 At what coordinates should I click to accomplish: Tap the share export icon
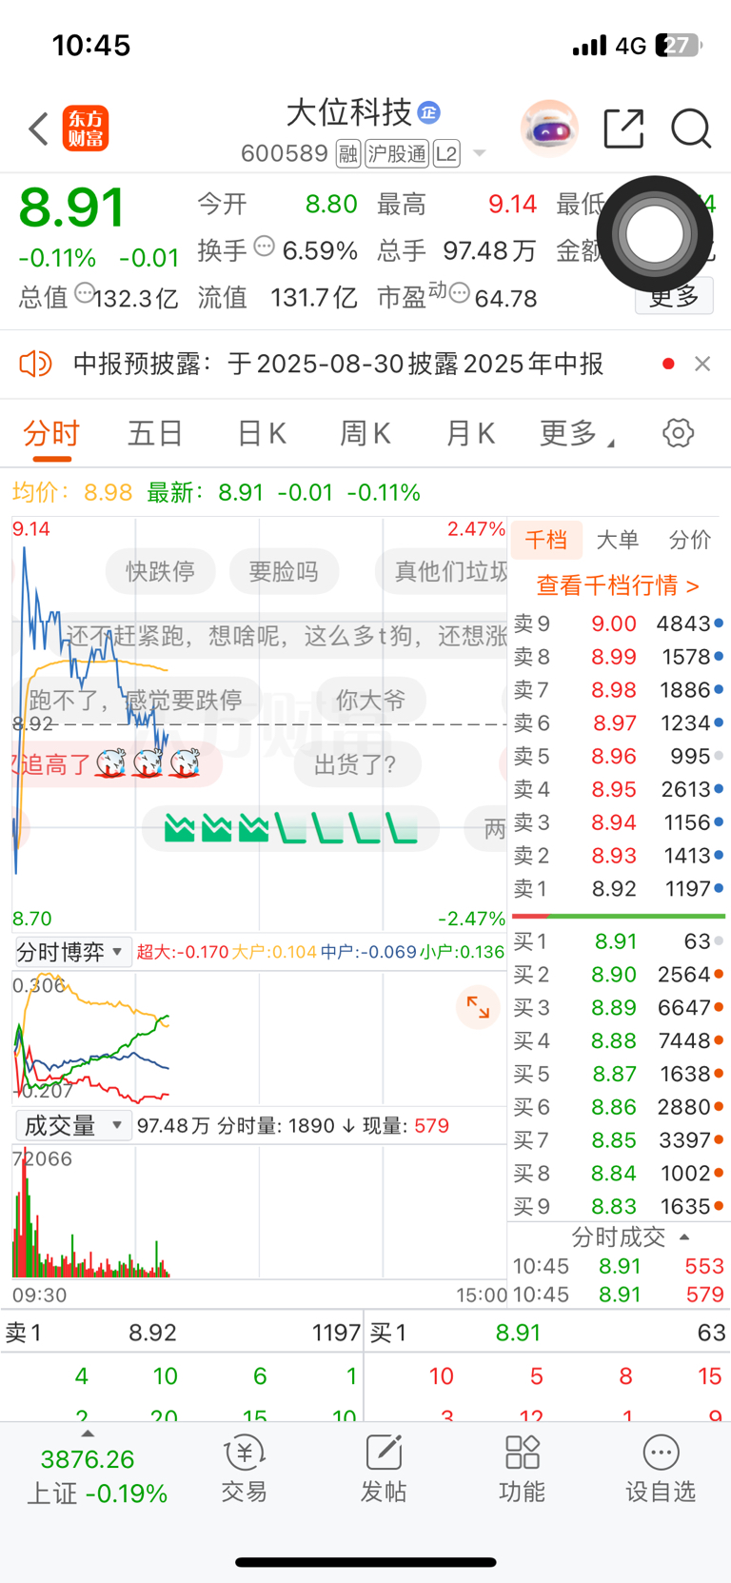(624, 129)
